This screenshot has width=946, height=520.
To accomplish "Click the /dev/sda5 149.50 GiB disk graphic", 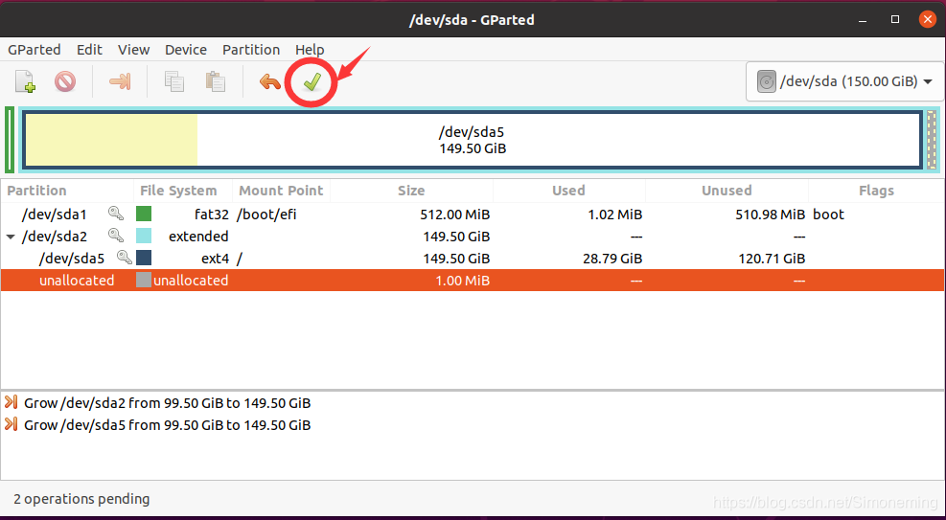I will pyautogui.click(x=473, y=140).
